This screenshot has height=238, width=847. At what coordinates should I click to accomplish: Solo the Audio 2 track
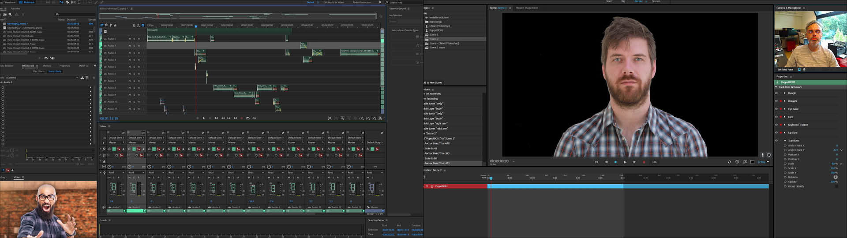(134, 46)
